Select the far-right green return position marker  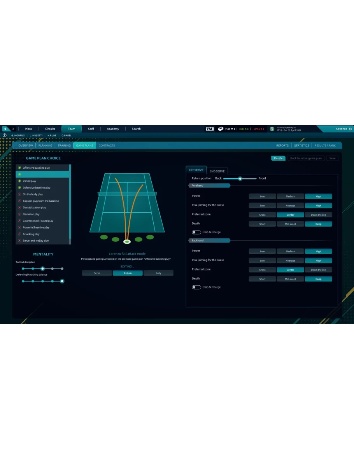pos(150,237)
